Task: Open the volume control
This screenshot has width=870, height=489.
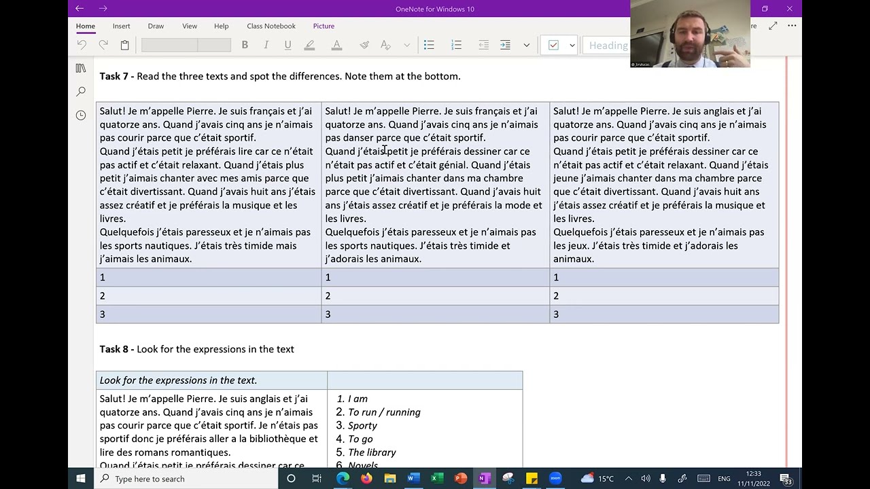Action: pos(646,479)
